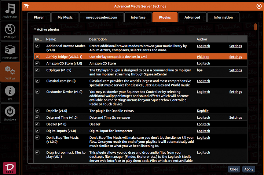This screenshot has width=264, height=175.
Task: Open Settings for Additional Browse Modes
Action: (x=235, y=46)
